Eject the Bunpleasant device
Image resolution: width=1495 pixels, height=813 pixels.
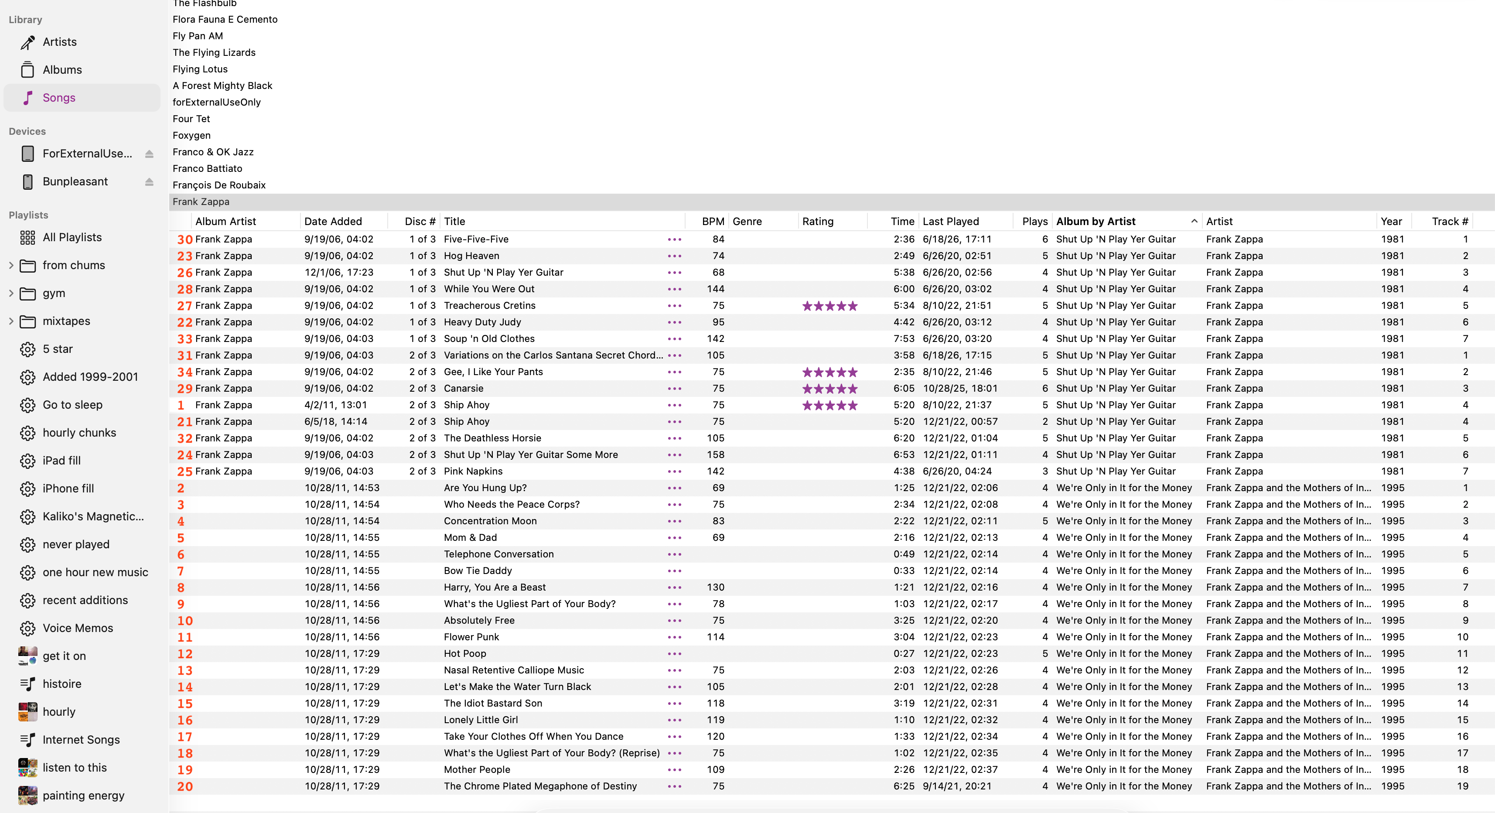point(149,181)
